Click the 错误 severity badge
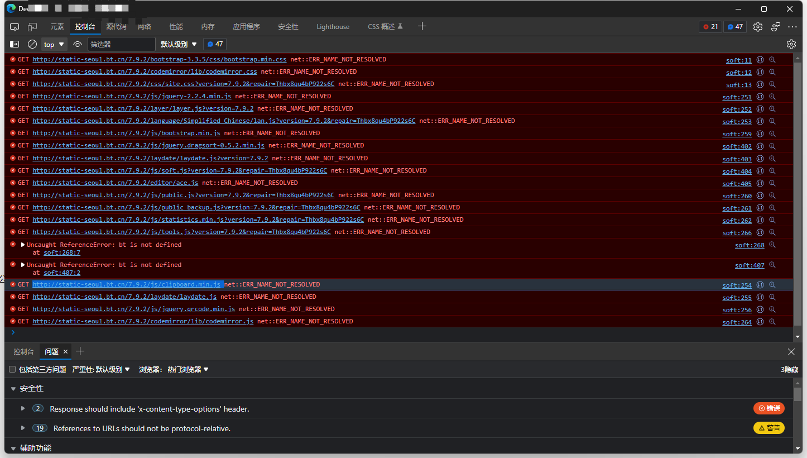This screenshot has width=807, height=458. click(x=769, y=408)
